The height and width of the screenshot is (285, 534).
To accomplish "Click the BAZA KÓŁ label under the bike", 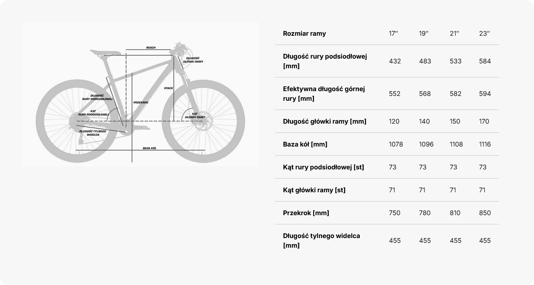I will tap(149, 148).
